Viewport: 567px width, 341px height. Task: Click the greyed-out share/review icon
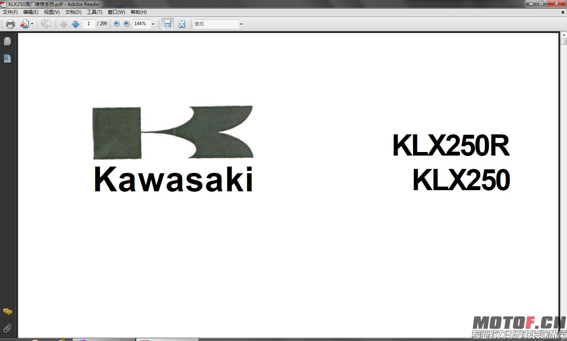(46, 24)
